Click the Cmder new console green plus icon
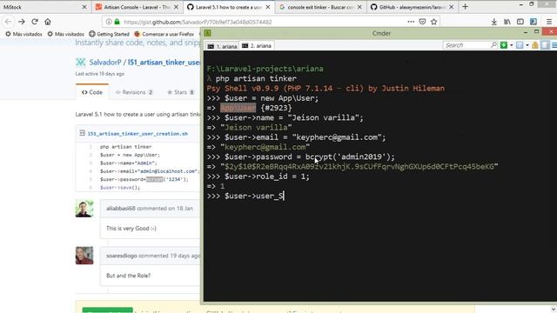Image resolution: width=557 pixels, height=313 pixels. [504, 45]
